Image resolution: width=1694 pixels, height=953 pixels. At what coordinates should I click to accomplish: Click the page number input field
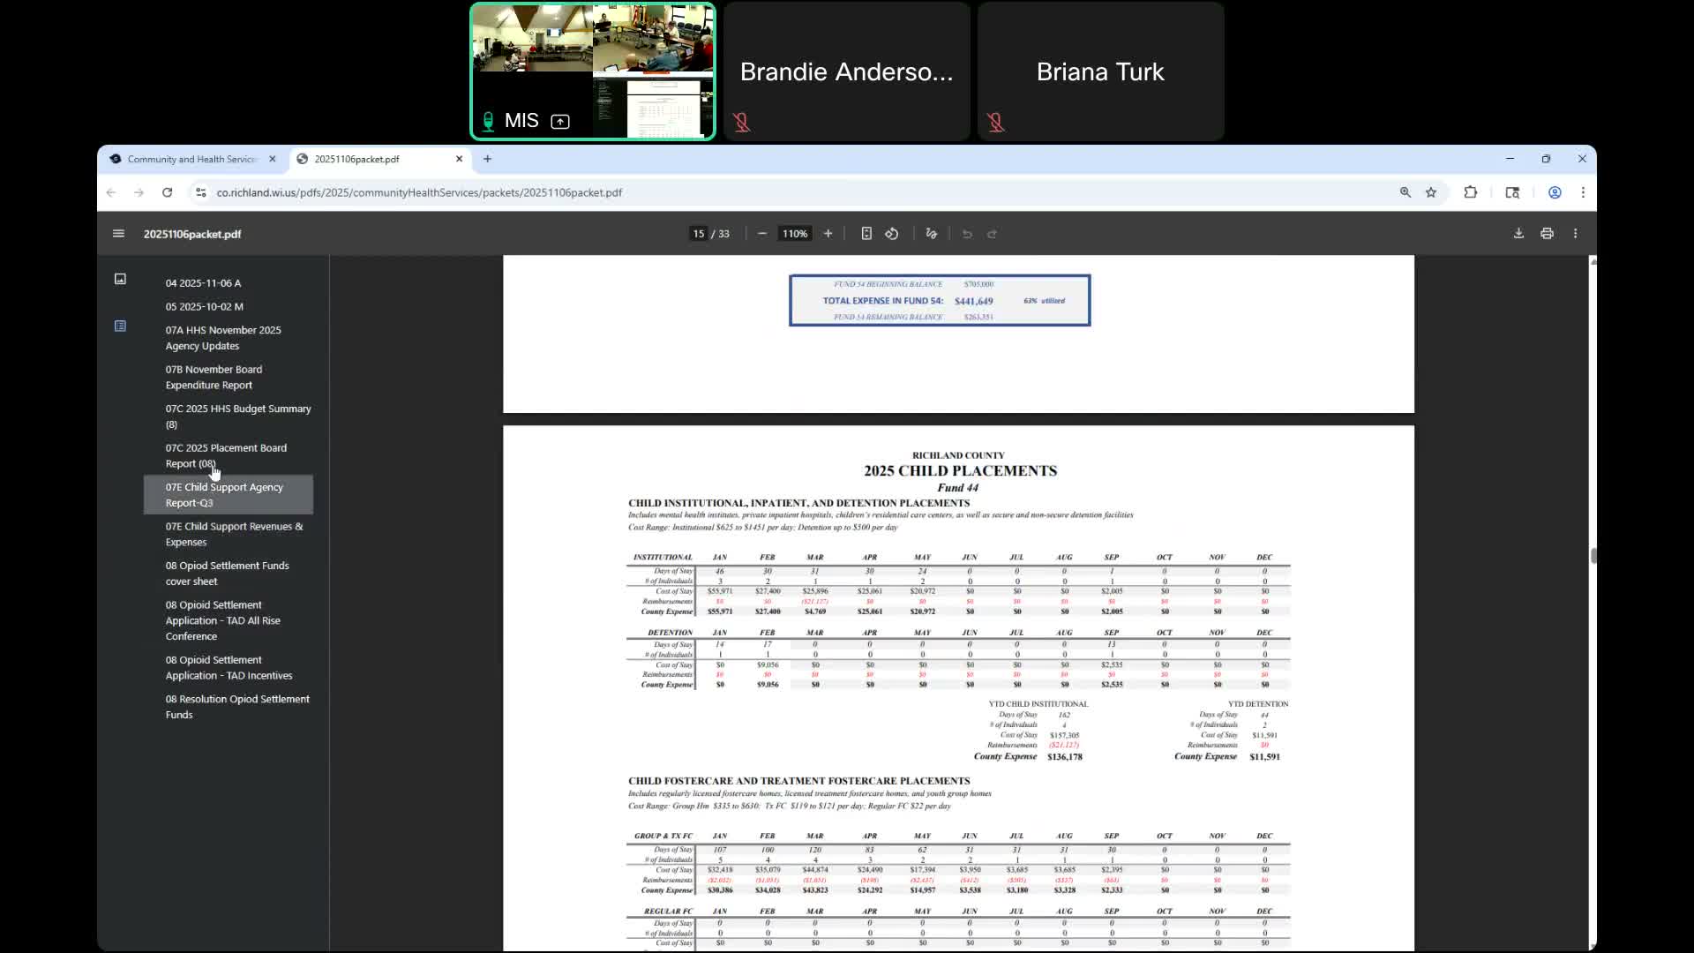point(698,234)
